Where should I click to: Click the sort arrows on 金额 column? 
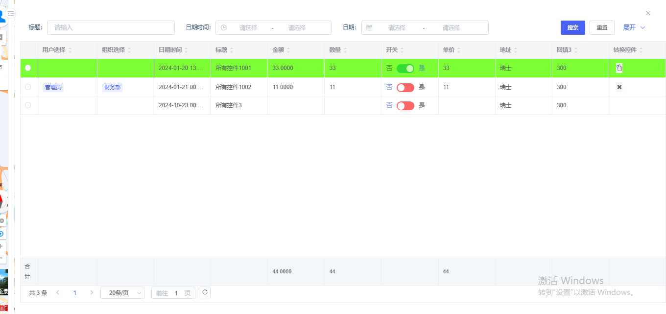(x=288, y=50)
